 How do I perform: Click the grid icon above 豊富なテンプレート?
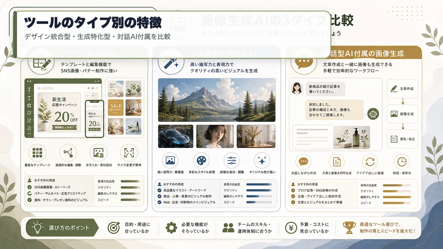37,153
